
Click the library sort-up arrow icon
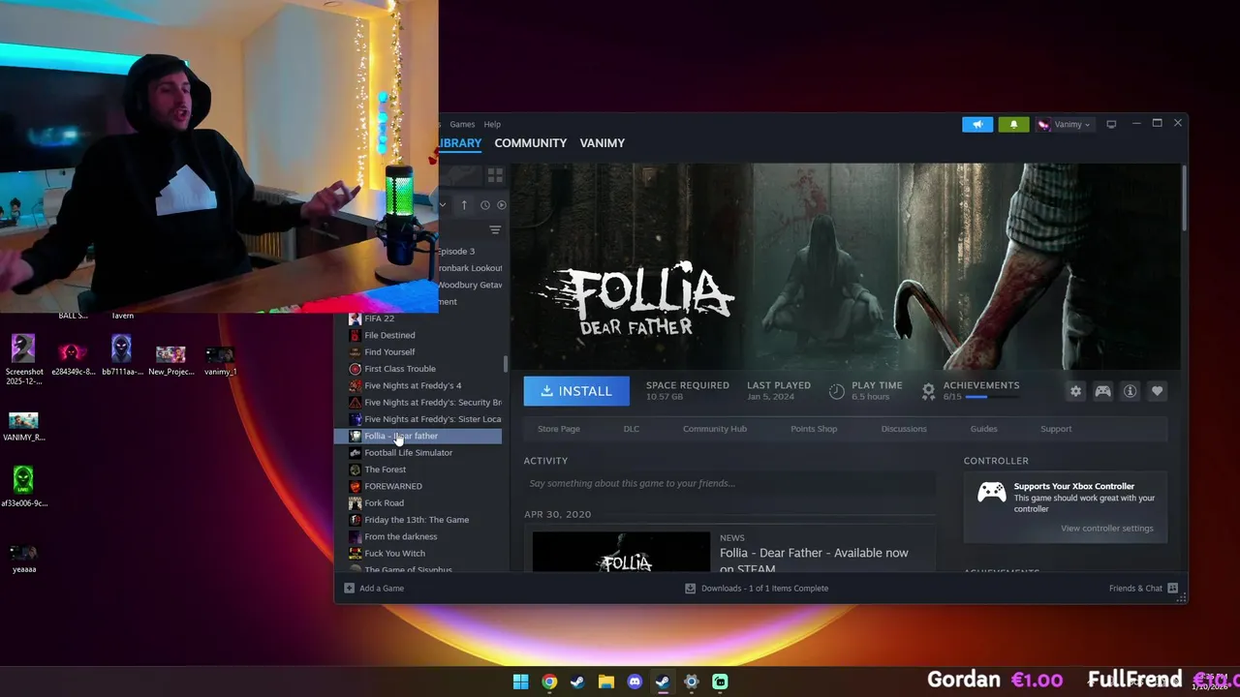[x=464, y=205]
